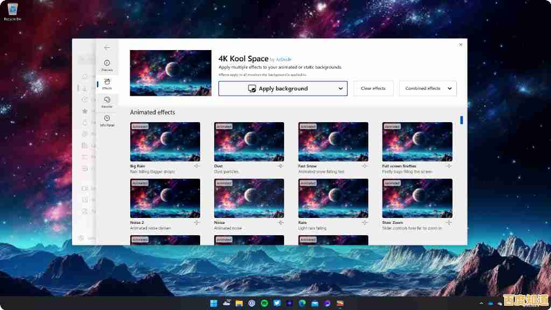Open the Fast Snow effect adjust icon

(x=364, y=166)
